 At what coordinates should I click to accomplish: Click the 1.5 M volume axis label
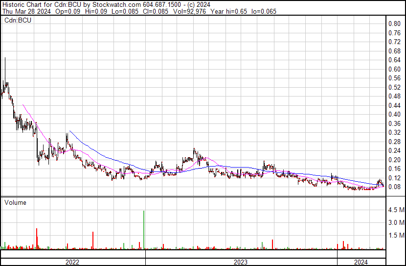pyautogui.click(x=396, y=235)
